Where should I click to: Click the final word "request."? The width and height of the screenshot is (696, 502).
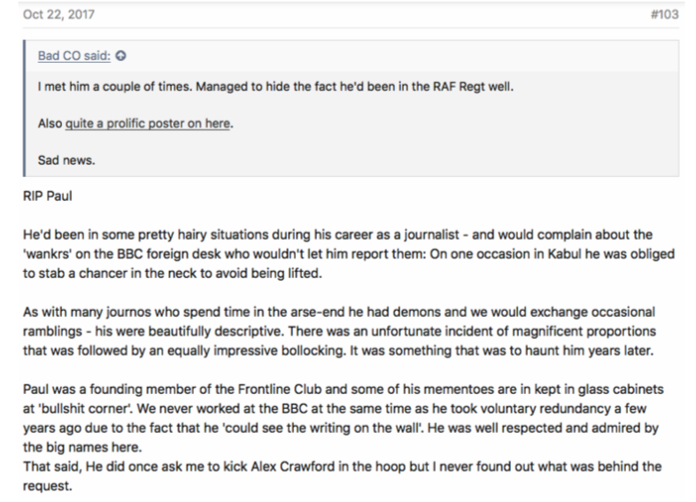point(48,486)
